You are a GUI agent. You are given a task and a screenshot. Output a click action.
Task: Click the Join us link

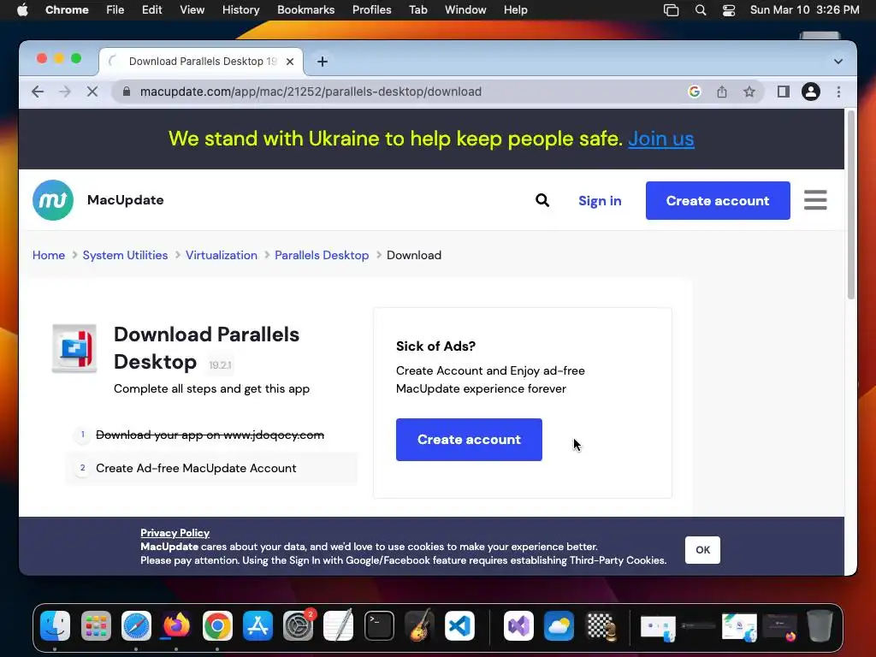661,139
